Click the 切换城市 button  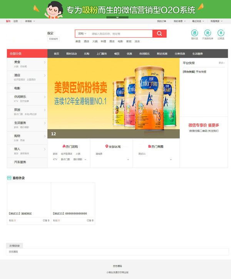[x=54, y=39]
